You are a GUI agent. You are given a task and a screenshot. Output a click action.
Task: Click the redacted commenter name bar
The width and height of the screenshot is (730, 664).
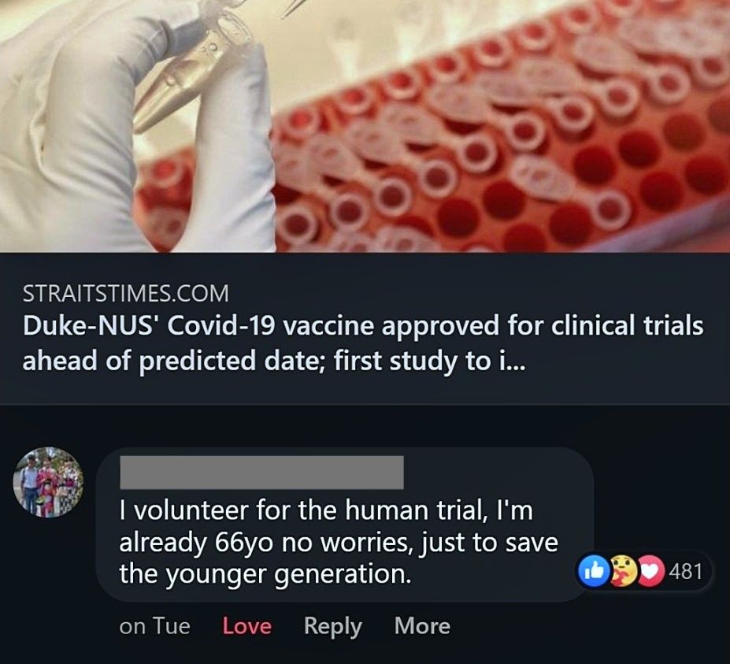click(261, 472)
